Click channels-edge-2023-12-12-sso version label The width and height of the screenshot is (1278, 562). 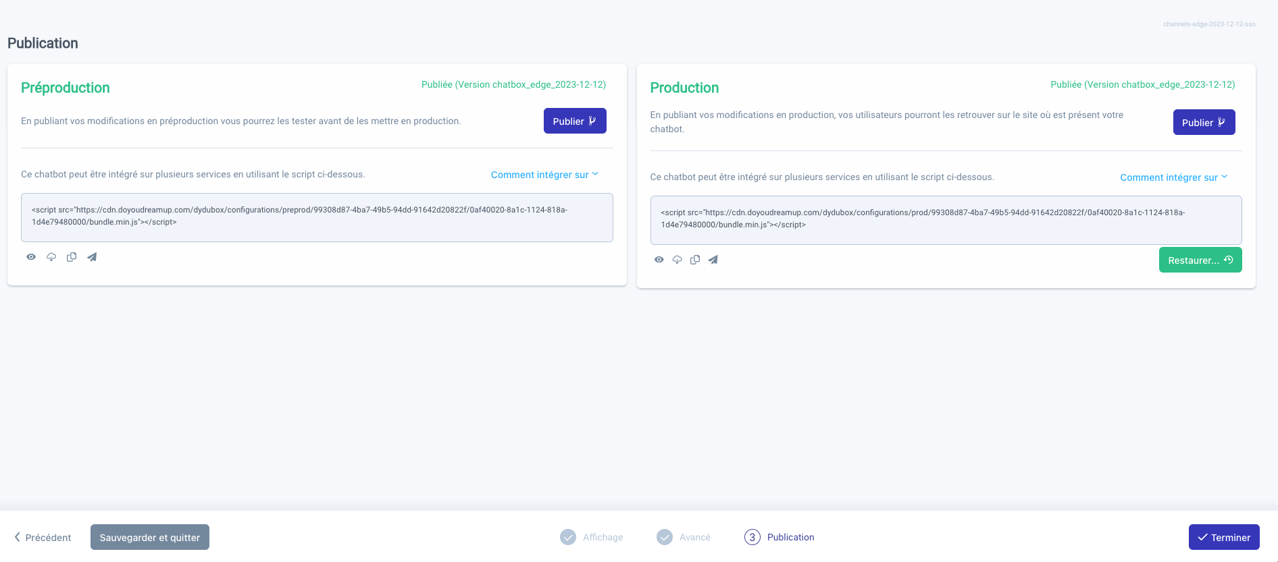point(1209,24)
